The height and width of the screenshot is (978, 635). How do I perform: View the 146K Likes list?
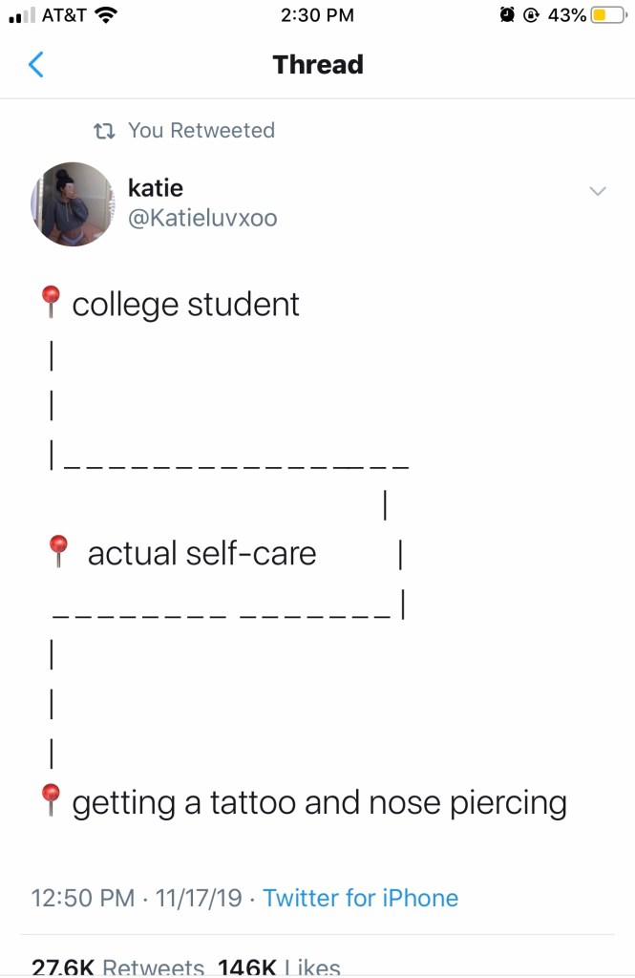(x=279, y=966)
